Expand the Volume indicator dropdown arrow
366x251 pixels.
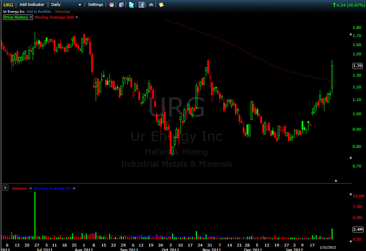tap(30, 188)
